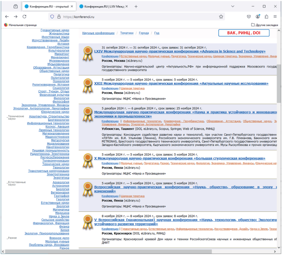Close the Конференции.RU - открытый tab
The height and width of the screenshot is (255, 282).
tap(72, 6)
